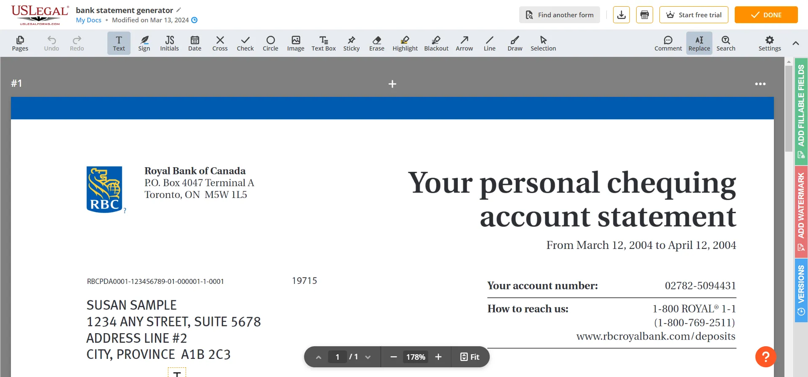Open the Comment tool
The width and height of the screenshot is (808, 377).
click(668, 43)
